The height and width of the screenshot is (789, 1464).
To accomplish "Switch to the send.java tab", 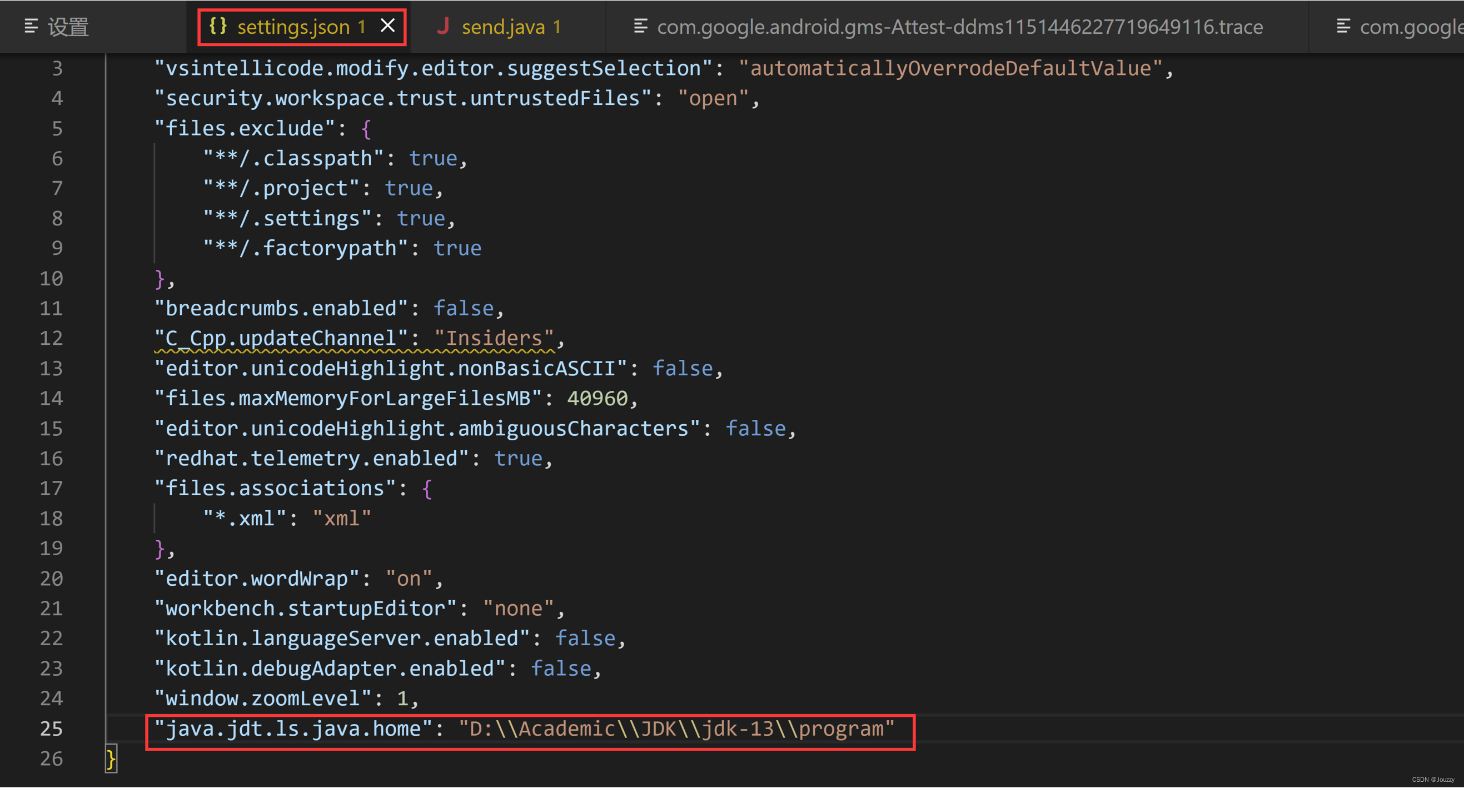I will tap(503, 27).
